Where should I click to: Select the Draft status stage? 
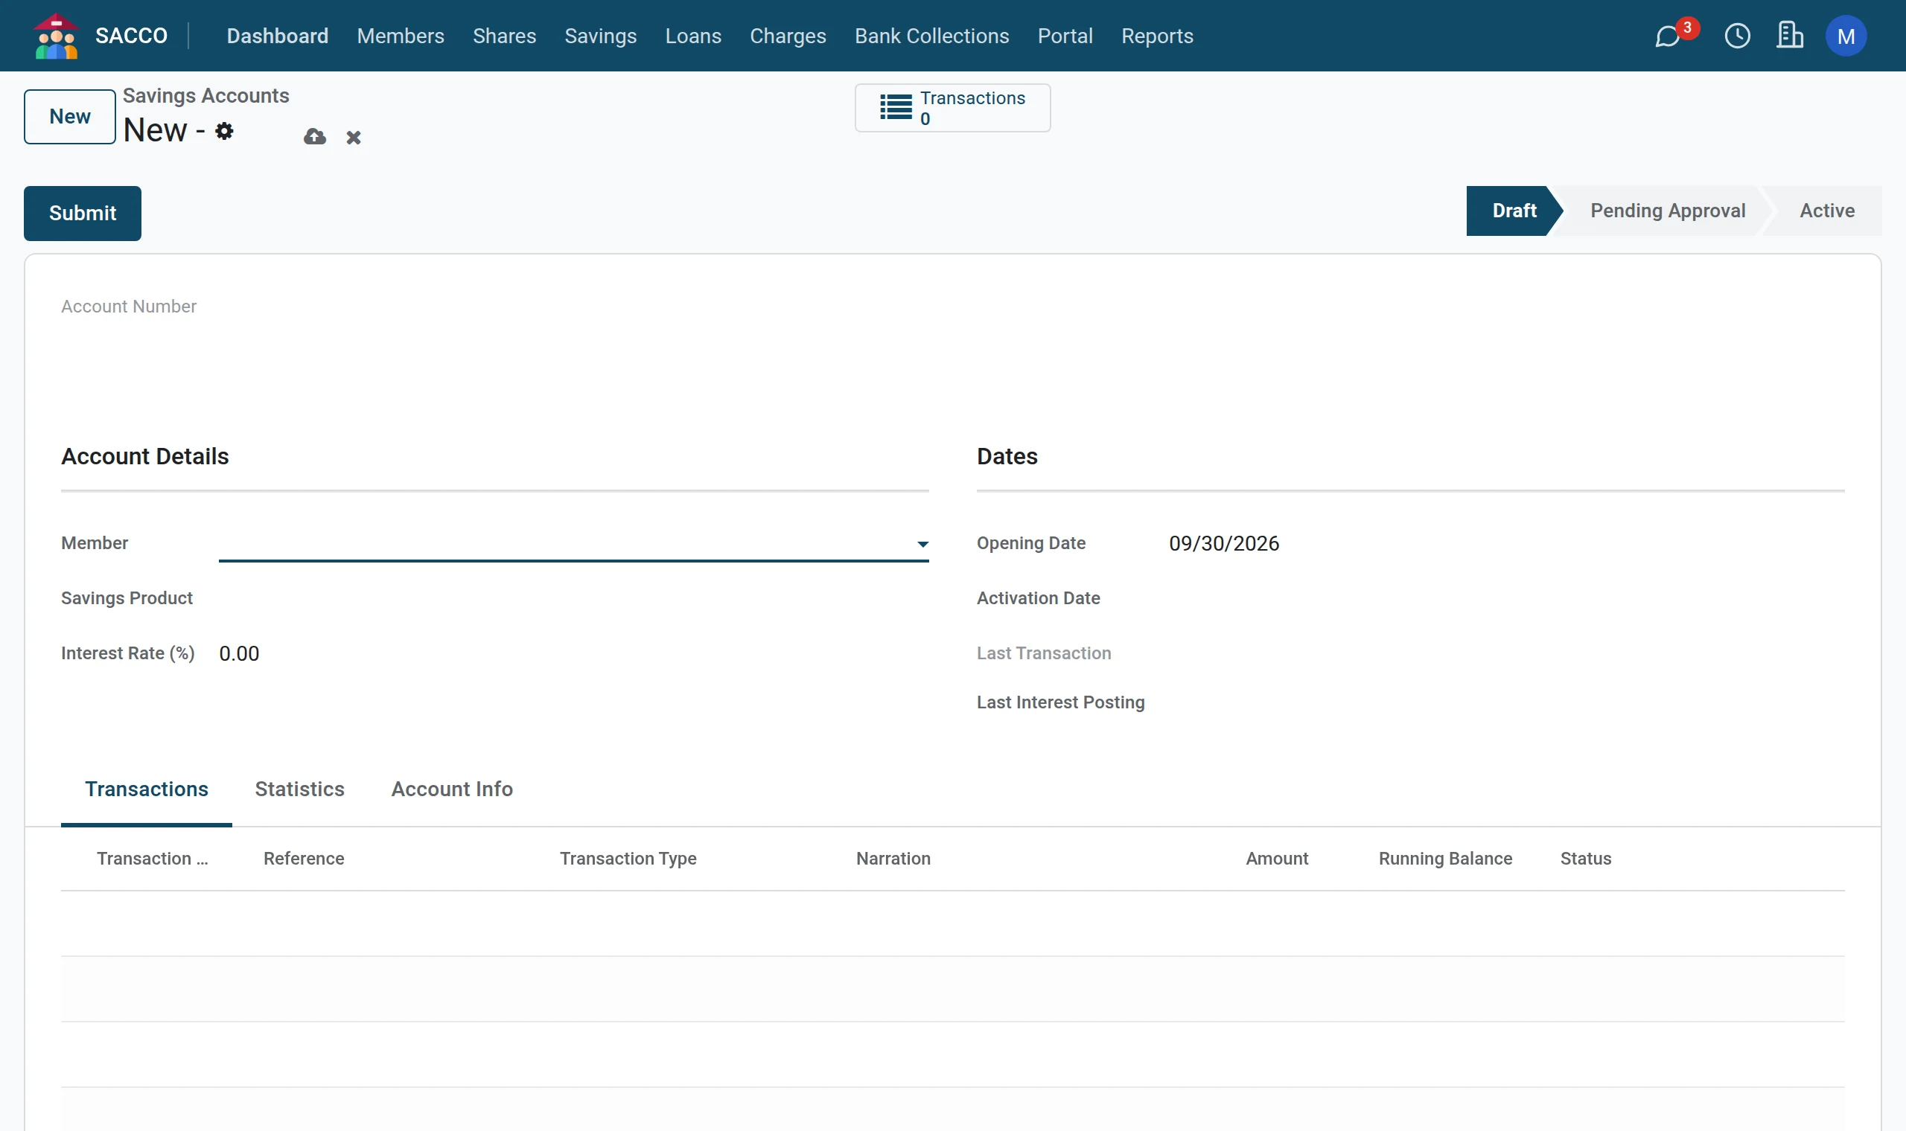(1514, 211)
